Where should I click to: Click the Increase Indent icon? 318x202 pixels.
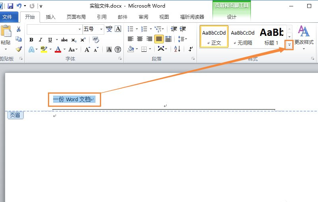(183, 29)
